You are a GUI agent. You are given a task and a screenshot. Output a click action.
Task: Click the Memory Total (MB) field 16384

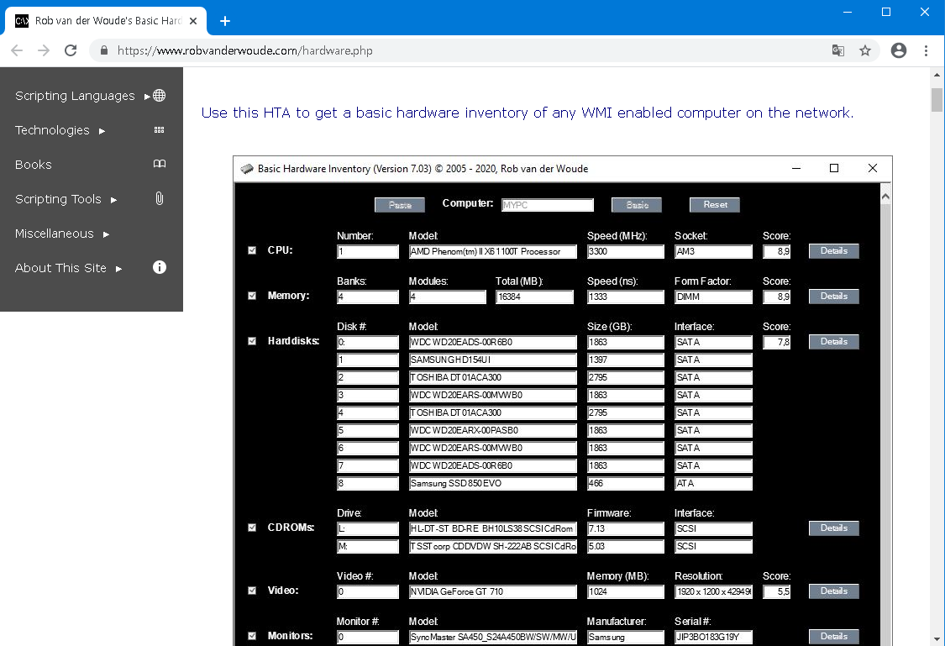534,297
